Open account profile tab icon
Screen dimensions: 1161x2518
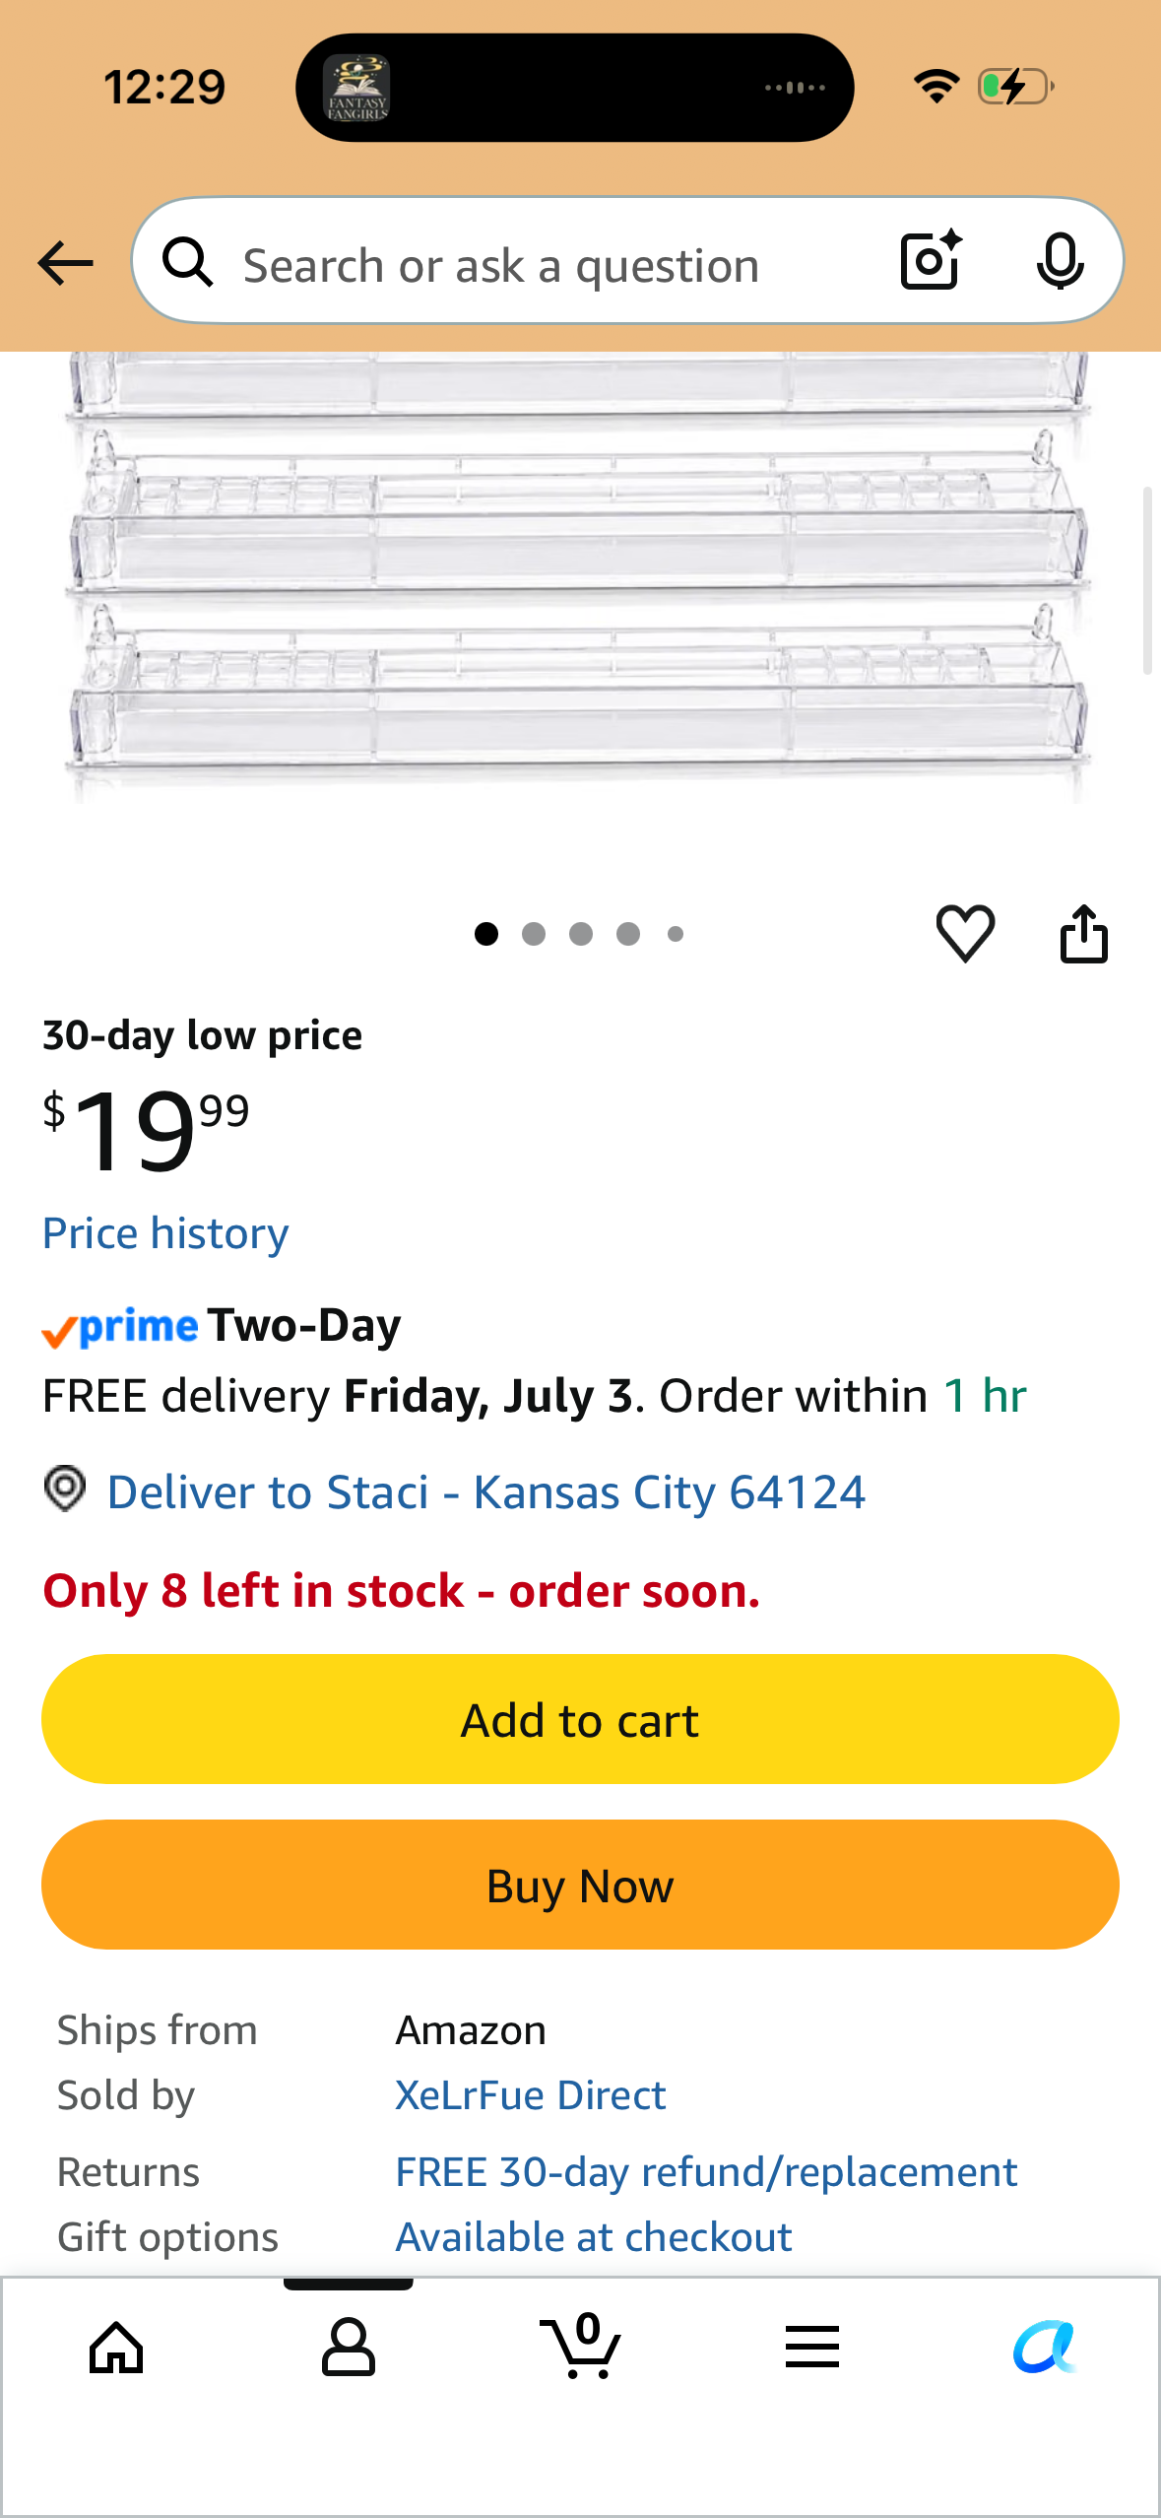[x=349, y=2348]
